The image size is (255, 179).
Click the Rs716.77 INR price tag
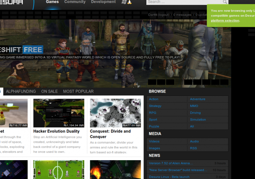(18, 125)
